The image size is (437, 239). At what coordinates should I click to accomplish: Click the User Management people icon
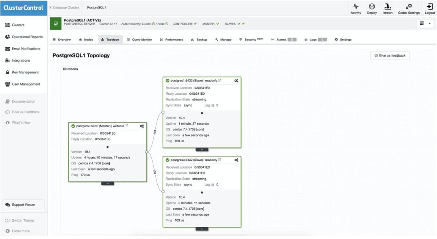pyautogui.click(x=8, y=84)
